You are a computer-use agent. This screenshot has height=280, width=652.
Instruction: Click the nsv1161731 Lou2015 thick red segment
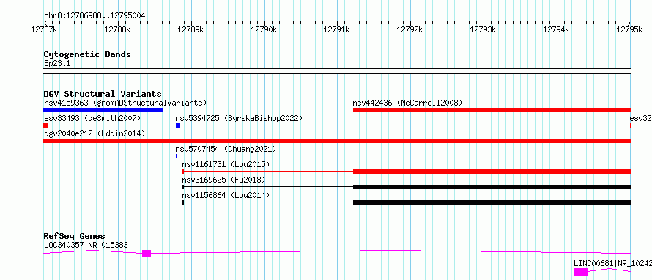click(492, 172)
